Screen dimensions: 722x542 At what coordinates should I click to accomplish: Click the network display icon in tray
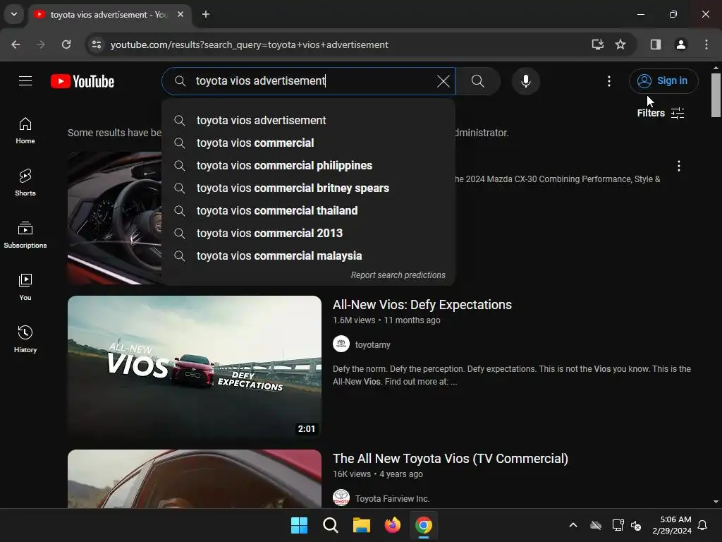pos(618,525)
